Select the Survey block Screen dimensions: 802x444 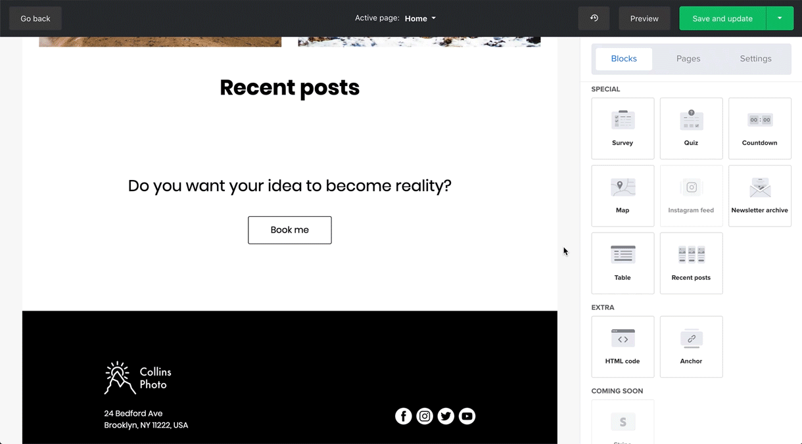(x=622, y=128)
